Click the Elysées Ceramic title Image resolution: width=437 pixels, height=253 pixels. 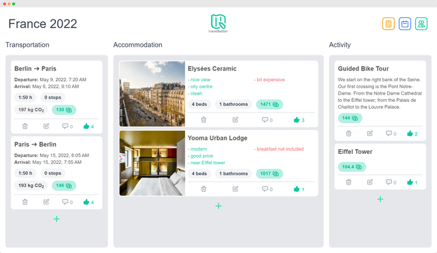[212, 69]
